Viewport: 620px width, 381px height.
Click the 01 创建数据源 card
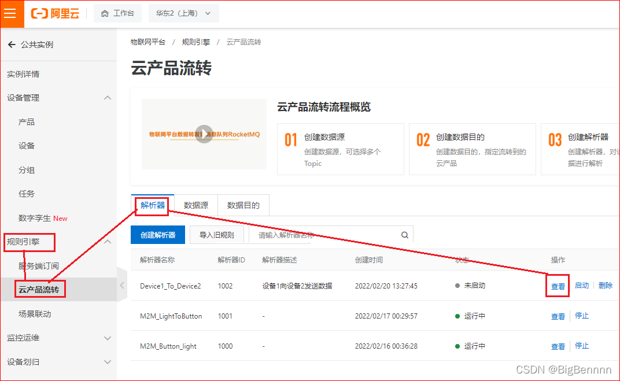[341, 149]
